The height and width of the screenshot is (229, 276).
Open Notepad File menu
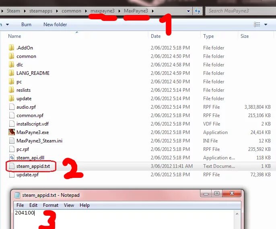pos(20,205)
